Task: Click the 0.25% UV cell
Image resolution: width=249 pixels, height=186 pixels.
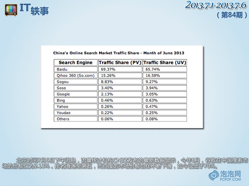Action: point(165,113)
